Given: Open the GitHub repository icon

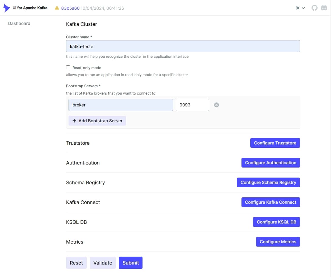Looking at the screenshot, I should coord(314,8).
